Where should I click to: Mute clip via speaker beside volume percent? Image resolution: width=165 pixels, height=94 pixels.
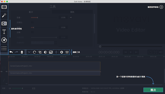[x=71, y=18]
